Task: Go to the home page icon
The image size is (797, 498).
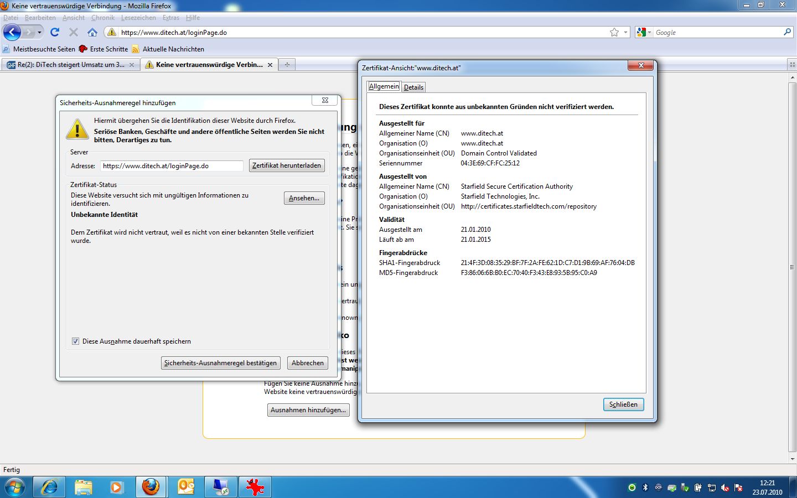Action: click(92, 32)
